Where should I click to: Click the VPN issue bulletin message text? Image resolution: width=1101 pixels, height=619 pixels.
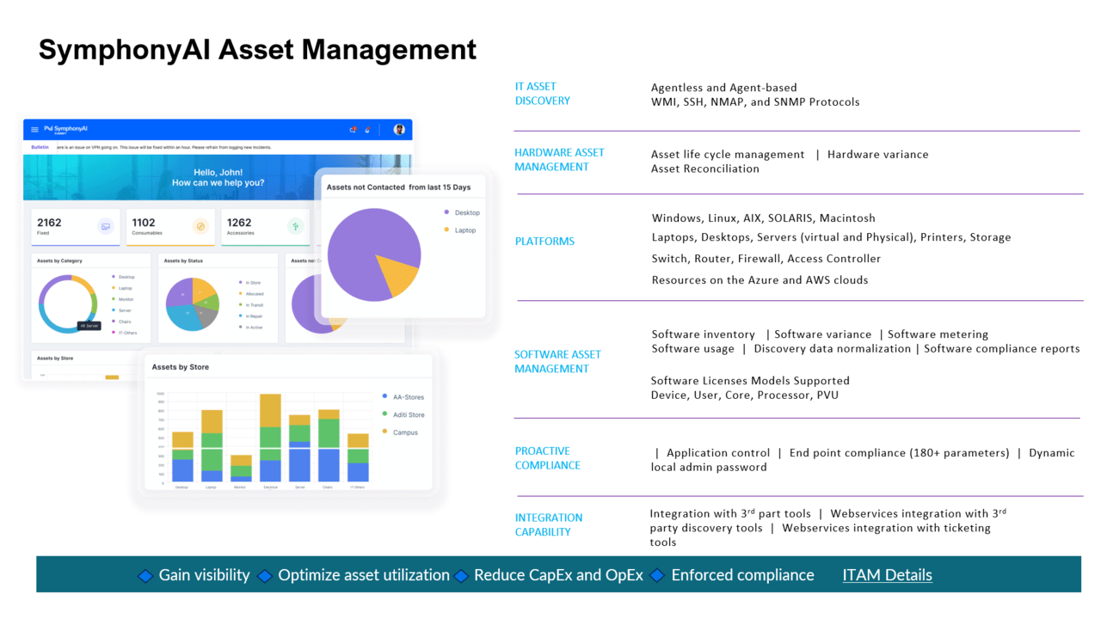point(164,147)
